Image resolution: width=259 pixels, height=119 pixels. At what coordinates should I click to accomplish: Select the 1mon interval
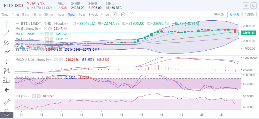(x=105, y=14)
